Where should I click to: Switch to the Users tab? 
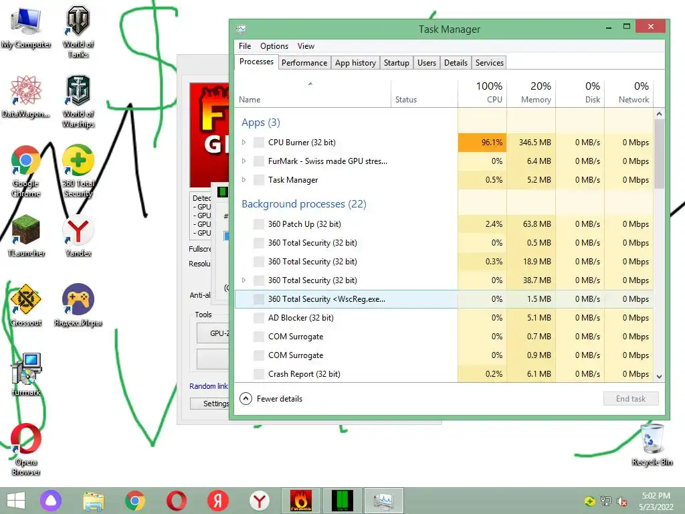426,63
